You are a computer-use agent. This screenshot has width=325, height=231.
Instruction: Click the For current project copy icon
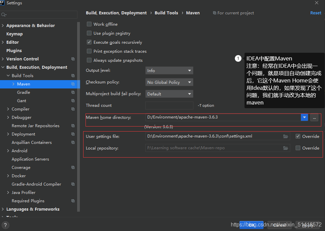click(214, 13)
